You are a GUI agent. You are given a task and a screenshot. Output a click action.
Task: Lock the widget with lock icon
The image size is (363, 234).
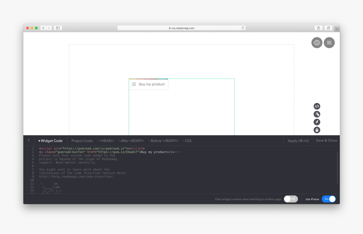[317, 130]
